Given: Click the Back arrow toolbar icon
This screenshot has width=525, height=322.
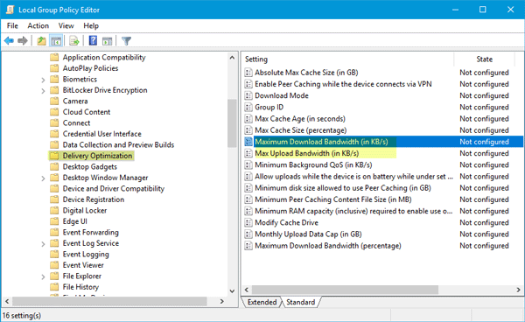Looking at the screenshot, I should pos(9,41).
